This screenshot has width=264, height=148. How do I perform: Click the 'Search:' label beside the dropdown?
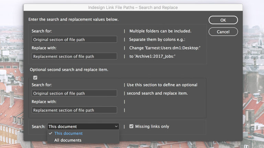click(38, 126)
